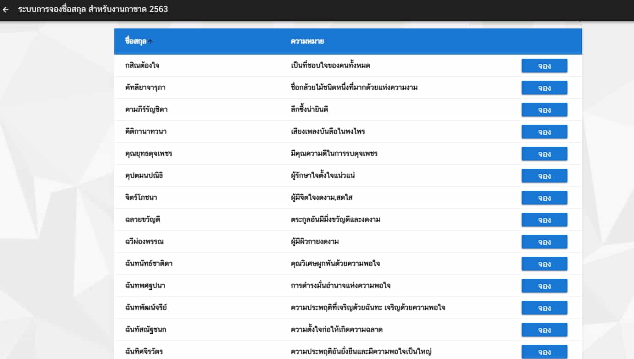Image resolution: width=634 pixels, height=359 pixels.
Task: Reserve the surname ฉันทพศฐปนา
Action: (544, 286)
